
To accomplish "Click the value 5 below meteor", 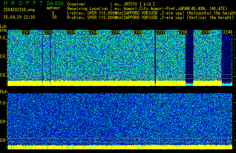I will 53,13.
